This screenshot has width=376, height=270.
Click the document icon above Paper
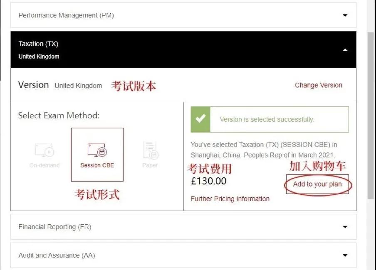pos(150,149)
